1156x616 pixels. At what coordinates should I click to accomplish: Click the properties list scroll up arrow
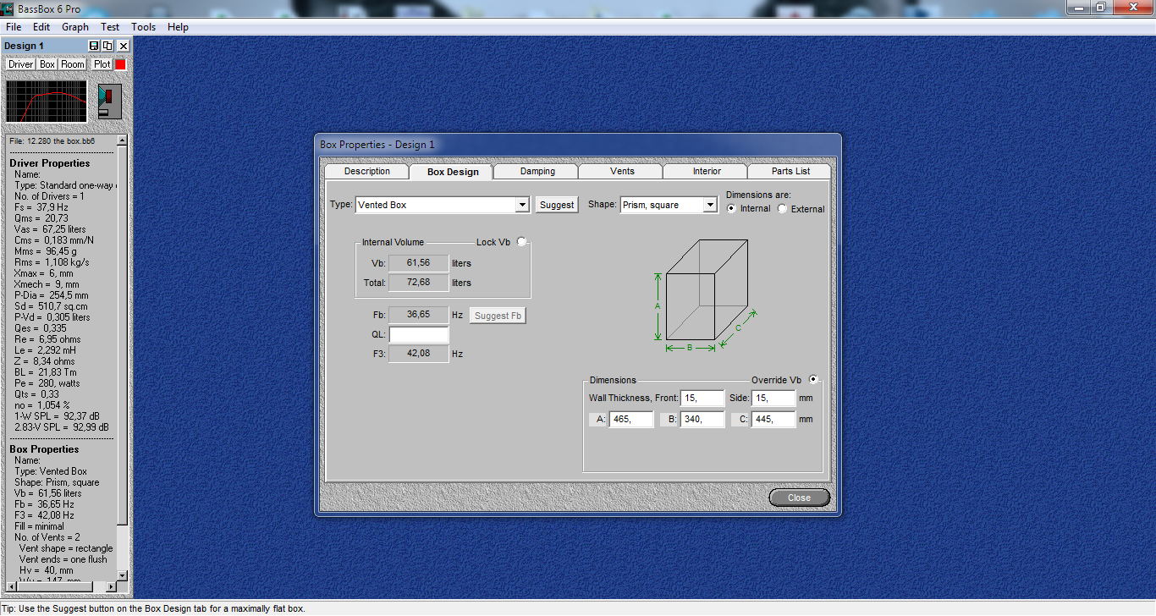[123, 140]
